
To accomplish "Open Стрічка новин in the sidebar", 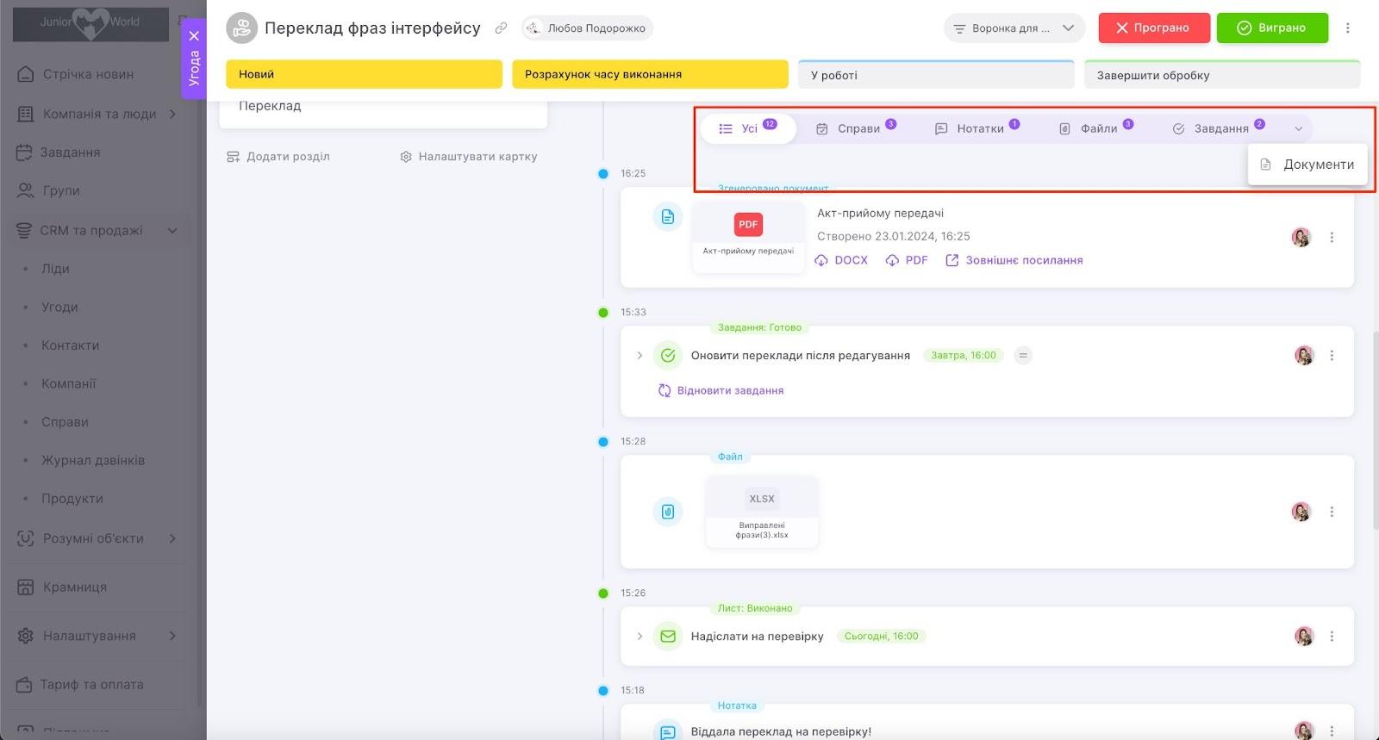I will [x=88, y=74].
